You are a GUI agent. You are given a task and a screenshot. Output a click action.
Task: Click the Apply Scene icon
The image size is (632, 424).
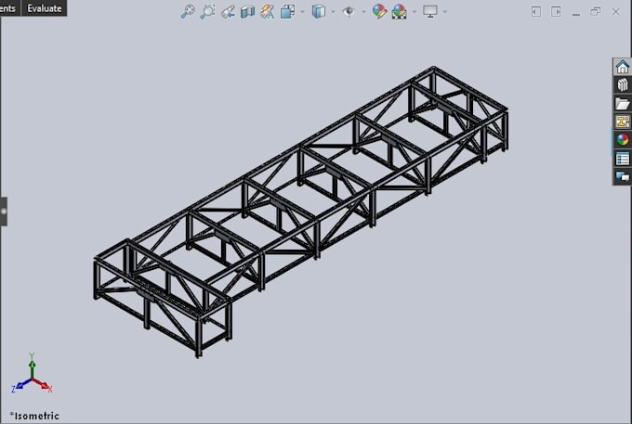pyautogui.click(x=399, y=11)
